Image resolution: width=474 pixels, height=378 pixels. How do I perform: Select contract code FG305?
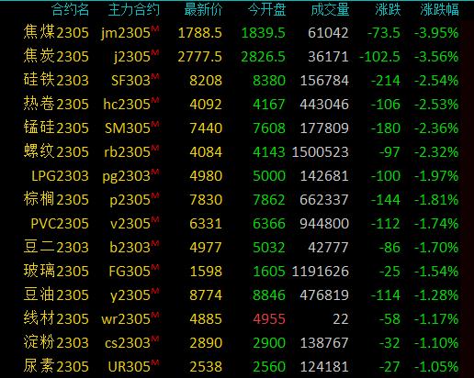click(x=130, y=272)
